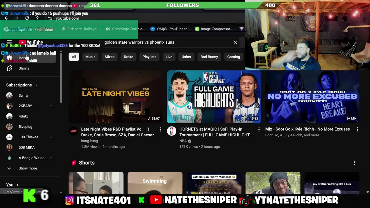Open kung kung channel avatar icon
Viewport: 370px width, 208px height.
[73, 131]
